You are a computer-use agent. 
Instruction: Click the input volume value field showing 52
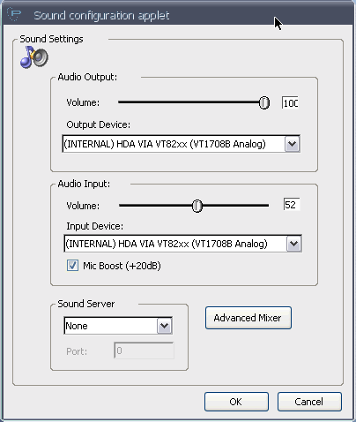[x=292, y=204]
